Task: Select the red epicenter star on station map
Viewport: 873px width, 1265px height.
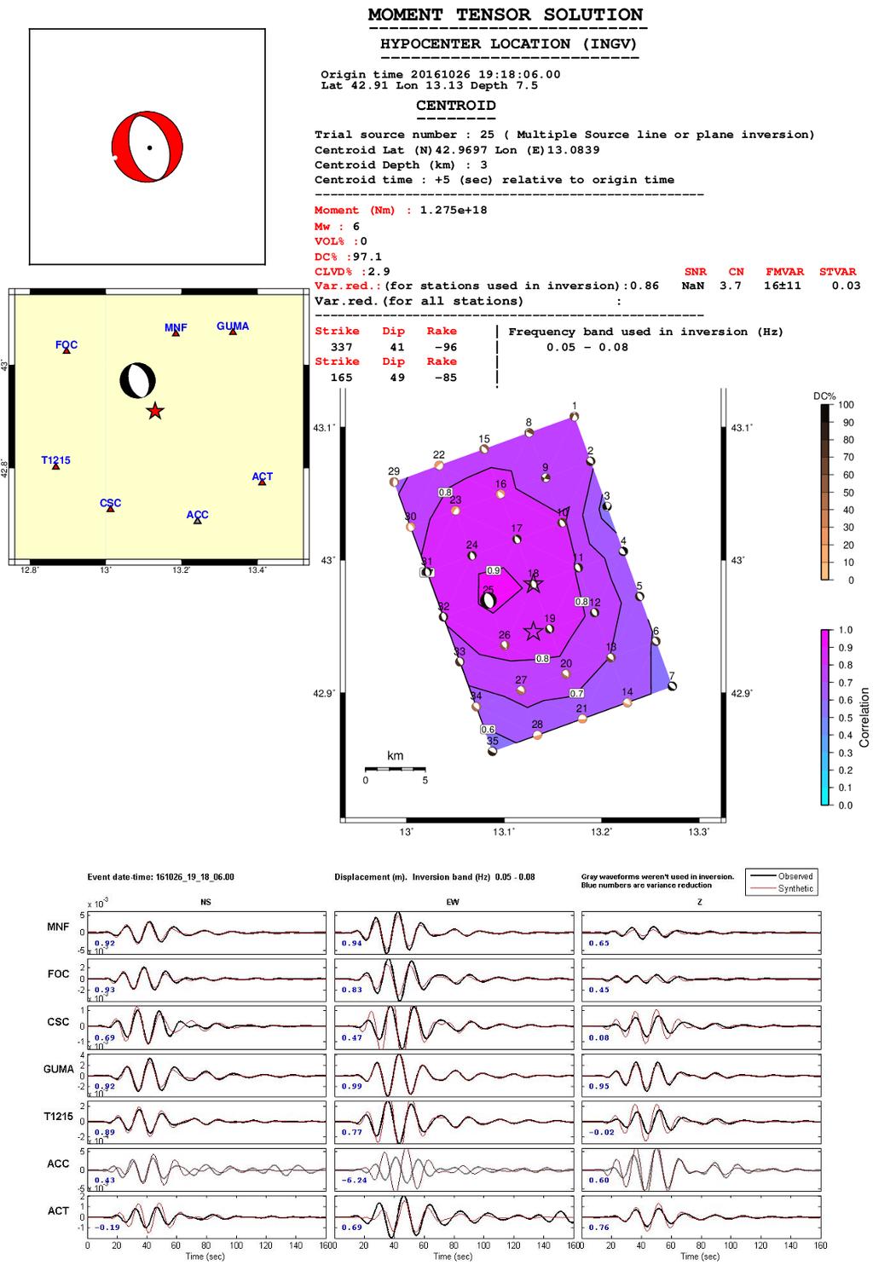Action: click(154, 412)
